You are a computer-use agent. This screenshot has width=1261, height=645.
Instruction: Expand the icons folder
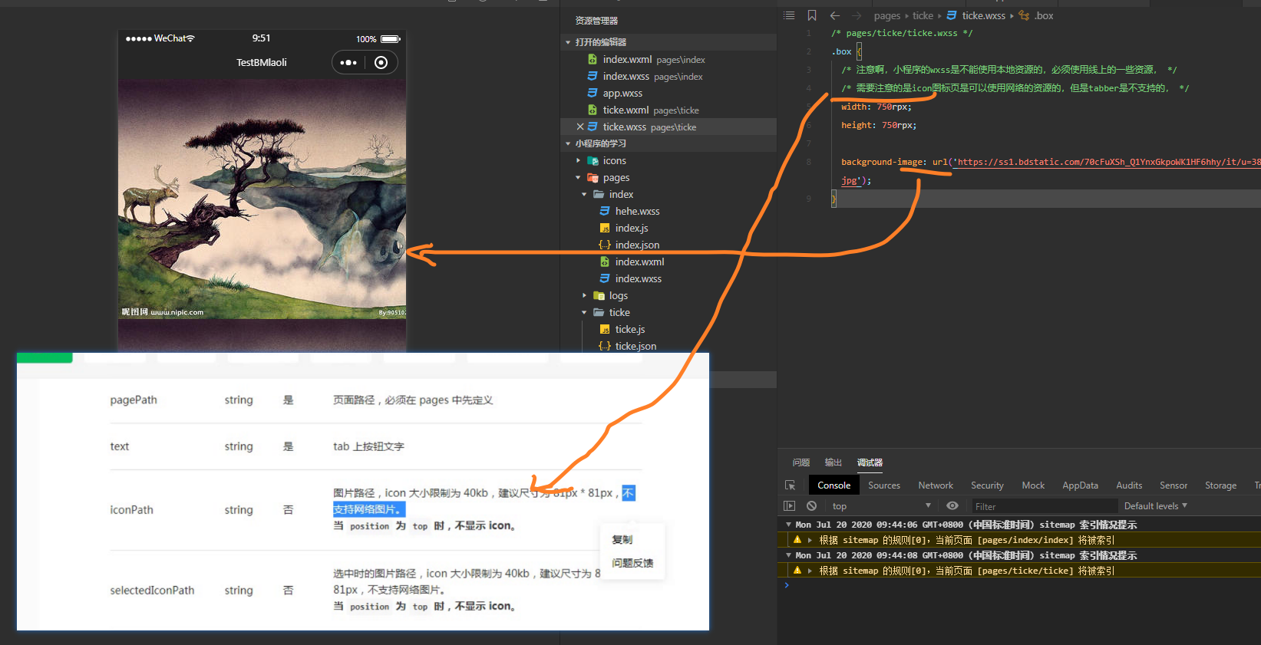(579, 160)
